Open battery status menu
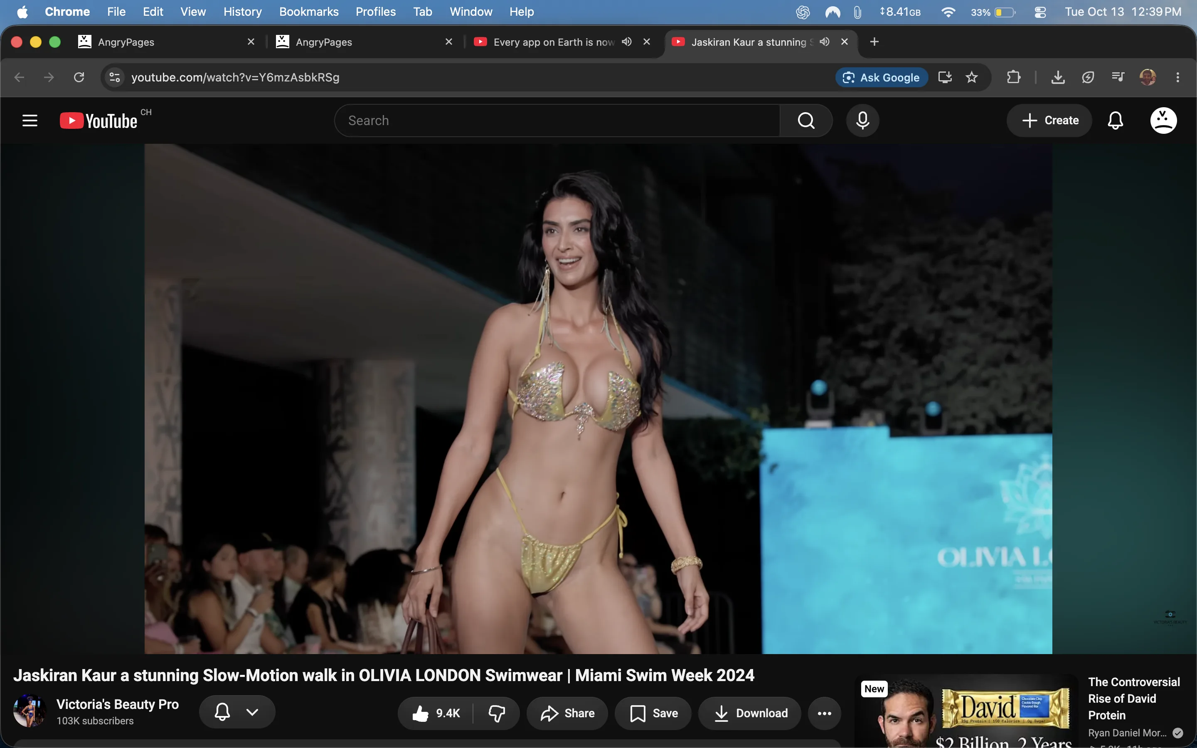 tap(993, 12)
